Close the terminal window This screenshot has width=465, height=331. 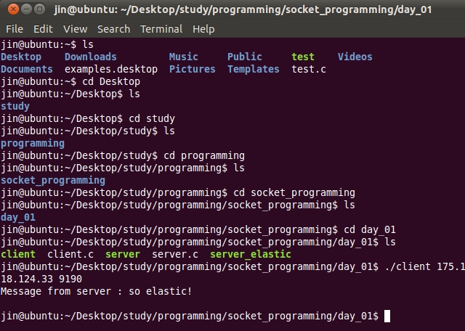click(9, 10)
